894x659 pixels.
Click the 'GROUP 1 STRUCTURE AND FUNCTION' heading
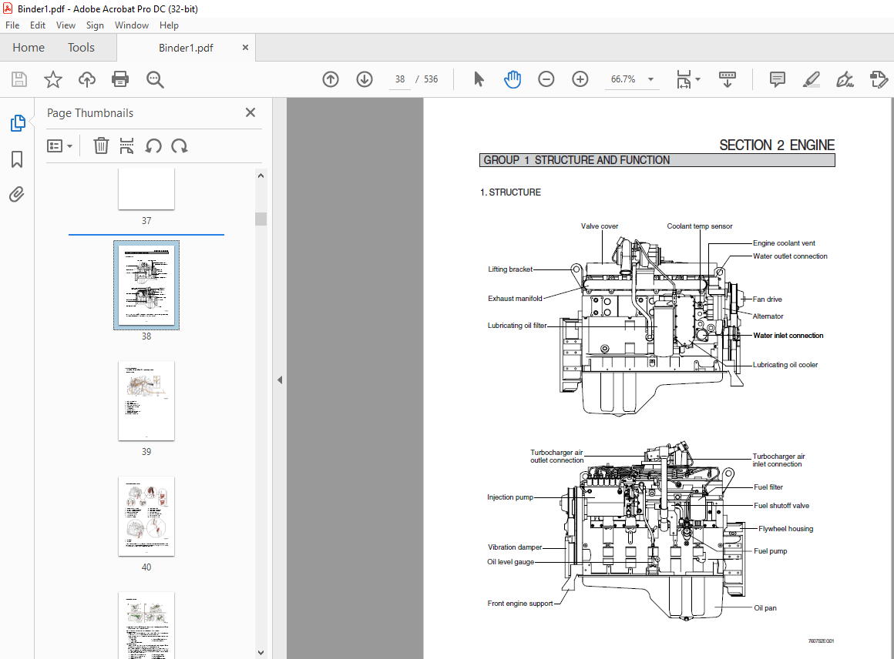click(576, 160)
